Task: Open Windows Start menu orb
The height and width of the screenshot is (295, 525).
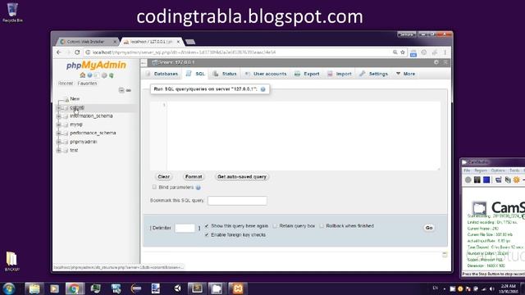Action: coord(9,288)
